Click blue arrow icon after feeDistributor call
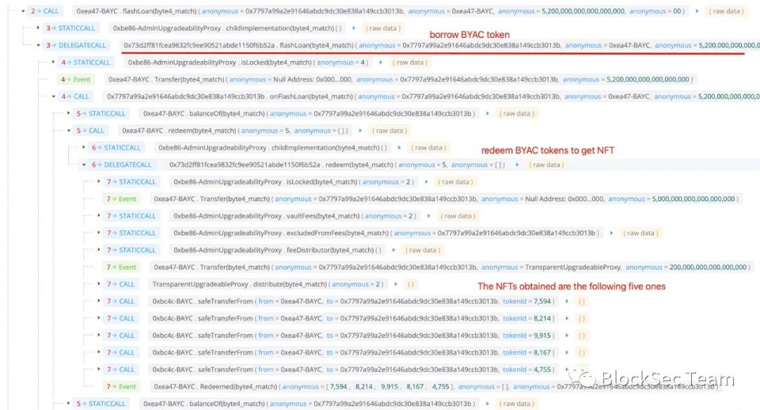Image resolution: width=760 pixels, height=410 pixels. [x=392, y=250]
